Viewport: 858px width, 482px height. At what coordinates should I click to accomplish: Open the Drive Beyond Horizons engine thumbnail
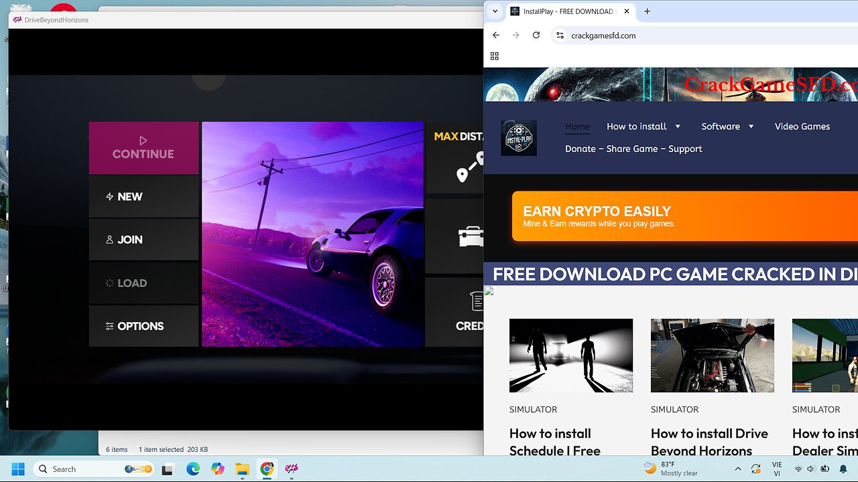(x=713, y=355)
